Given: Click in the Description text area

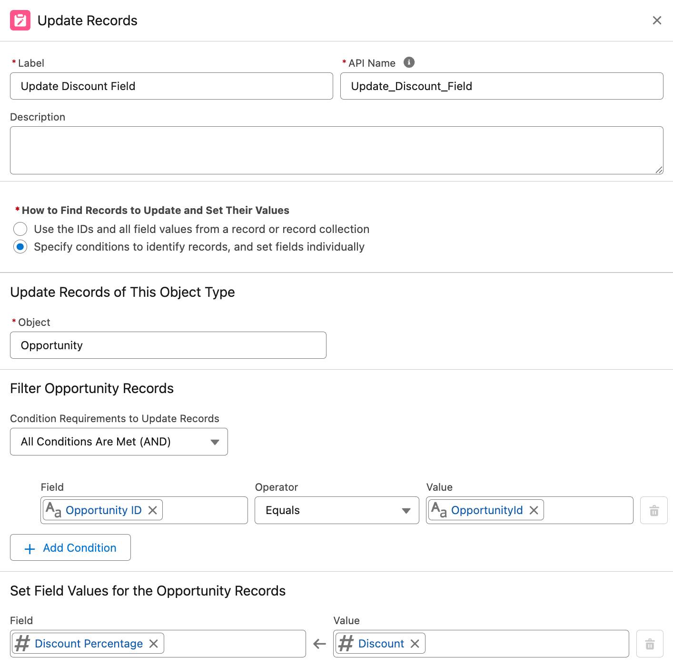Looking at the screenshot, I should pyautogui.click(x=336, y=150).
